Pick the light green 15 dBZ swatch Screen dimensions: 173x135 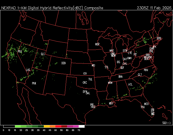click(x=18, y=126)
